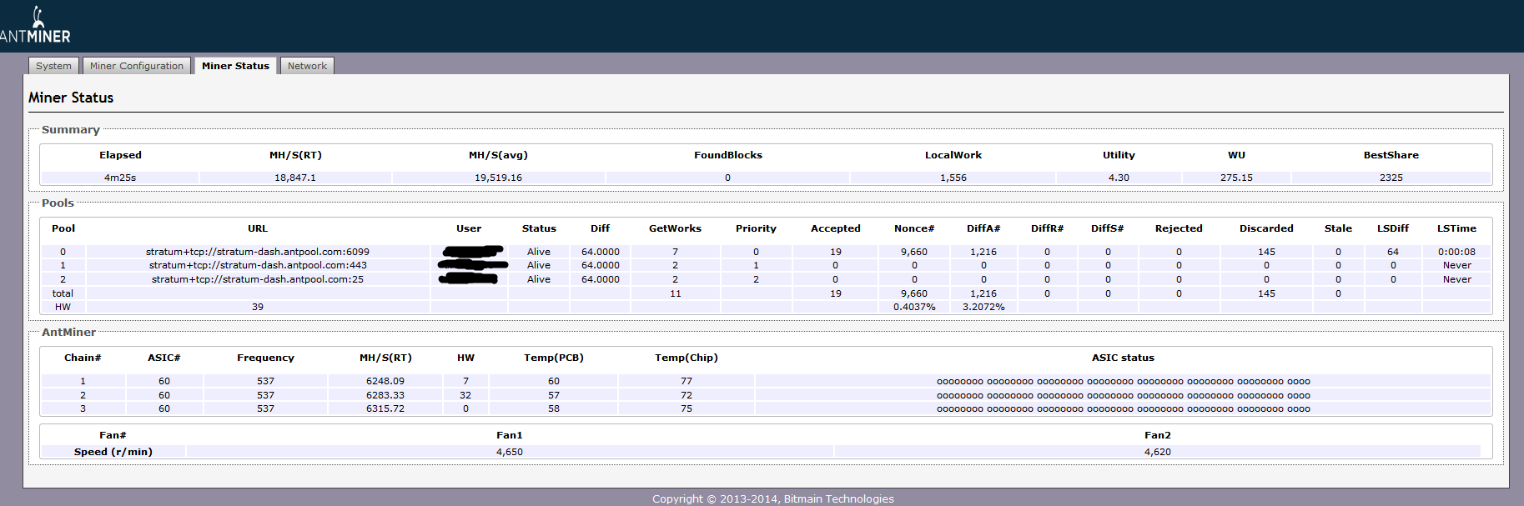Open the Network tab
The height and width of the screenshot is (506, 1524).
[307, 66]
